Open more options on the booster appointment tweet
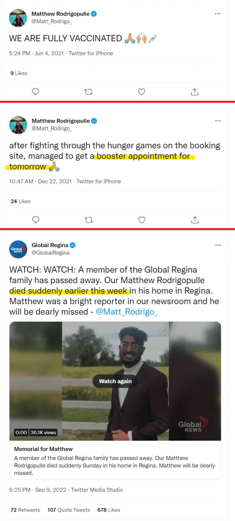Viewport: 235px width, 521px height. [218, 121]
